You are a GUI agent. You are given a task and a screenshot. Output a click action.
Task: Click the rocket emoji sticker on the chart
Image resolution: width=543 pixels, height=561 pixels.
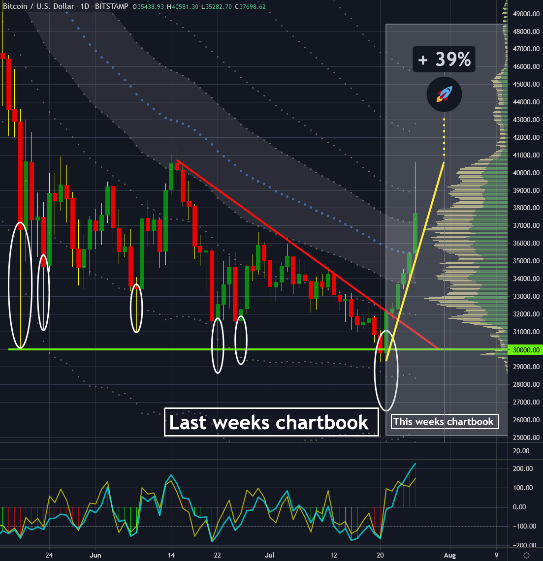tap(444, 94)
